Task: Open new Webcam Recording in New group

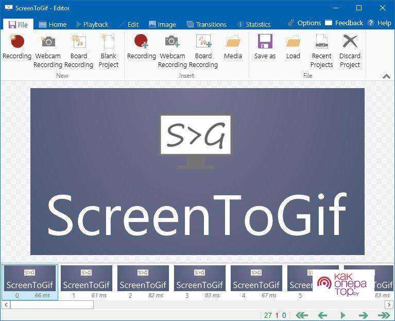Action: tap(48, 52)
